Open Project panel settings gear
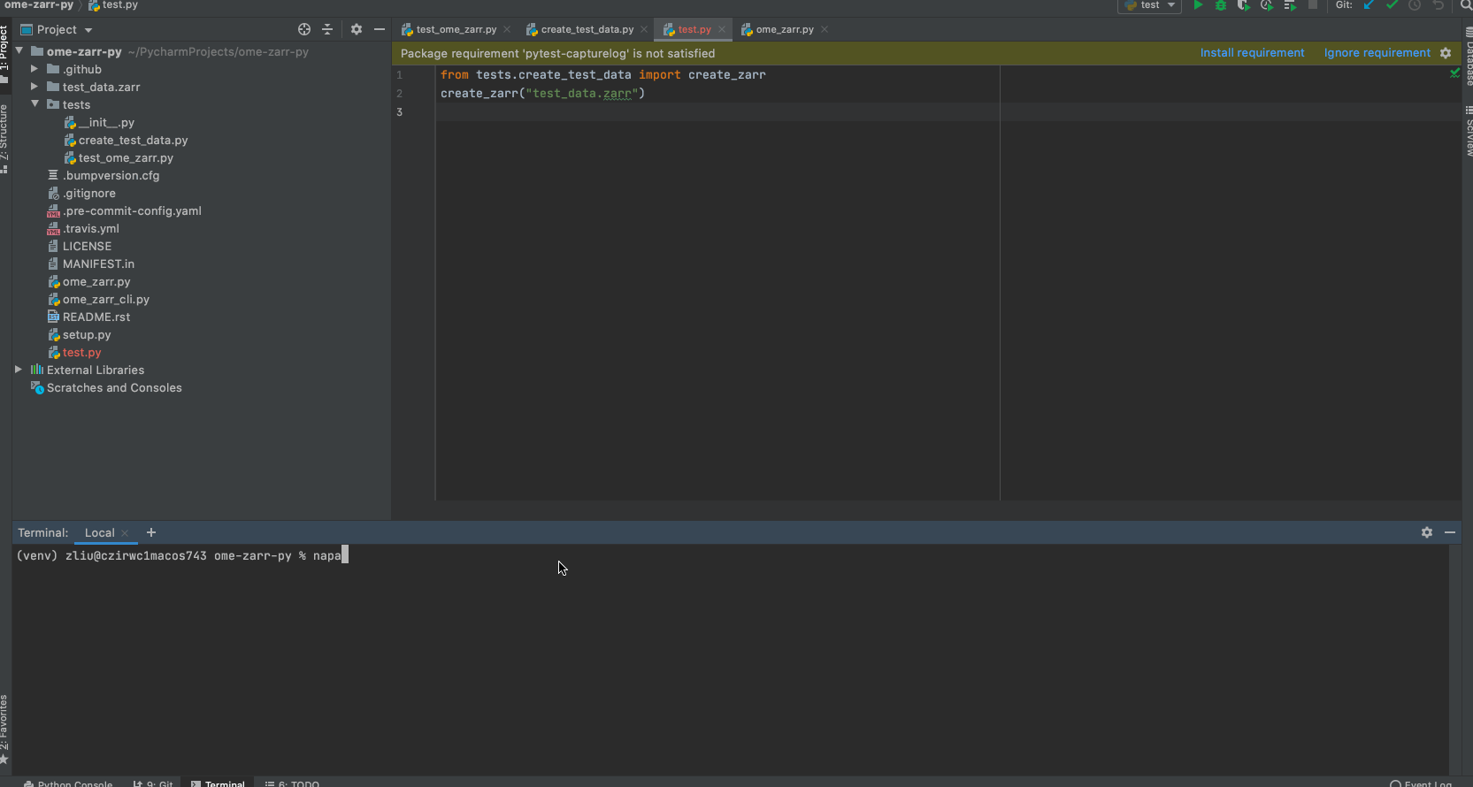Viewport: 1473px width, 787px height. tap(357, 29)
